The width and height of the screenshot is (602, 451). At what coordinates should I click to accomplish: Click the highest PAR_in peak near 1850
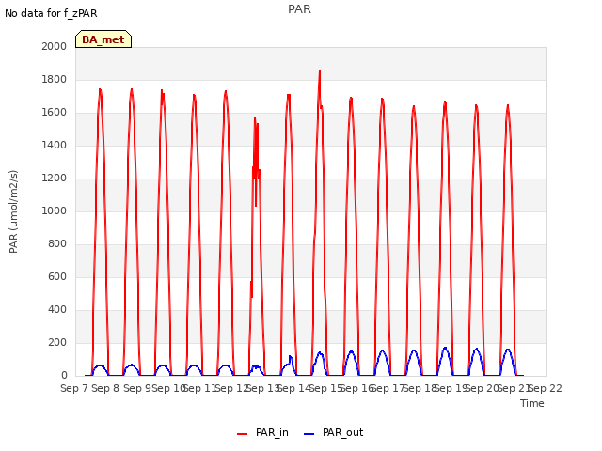tap(320, 71)
